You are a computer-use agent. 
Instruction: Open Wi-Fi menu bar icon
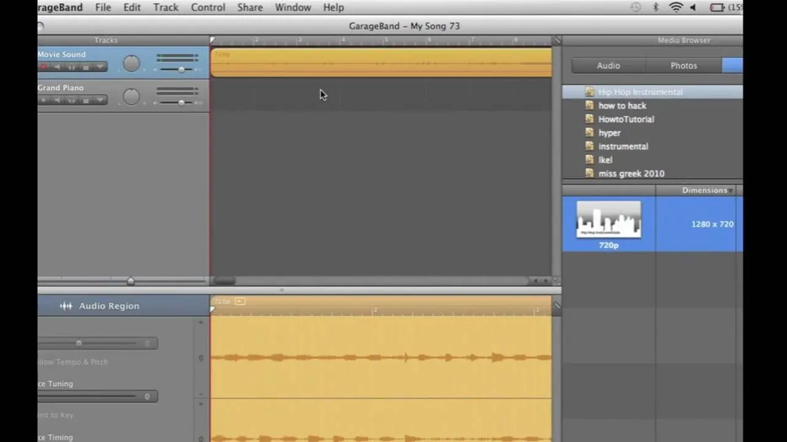[676, 7]
